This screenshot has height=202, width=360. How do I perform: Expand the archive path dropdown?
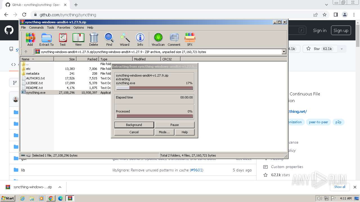[x=284, y=52]
